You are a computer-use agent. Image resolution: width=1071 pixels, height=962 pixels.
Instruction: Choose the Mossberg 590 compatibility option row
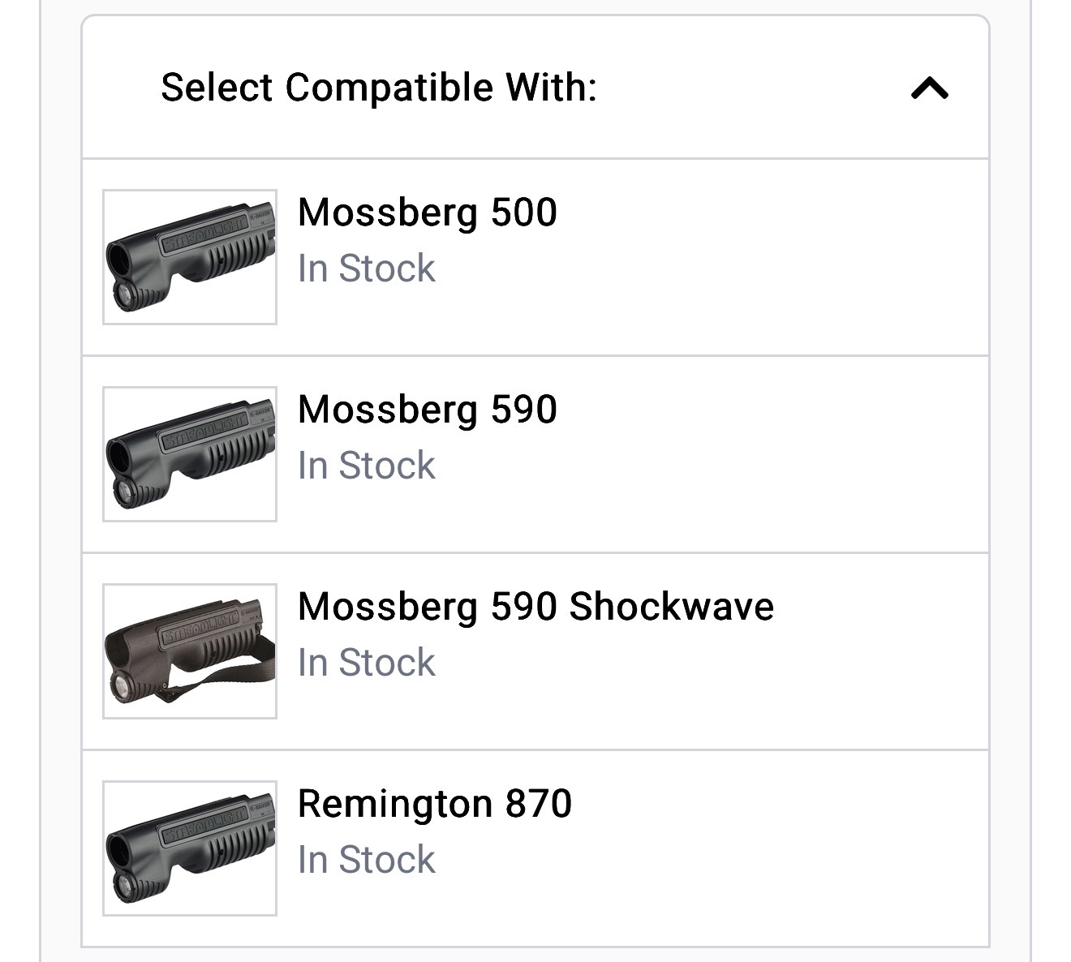[x=690, y=454]
